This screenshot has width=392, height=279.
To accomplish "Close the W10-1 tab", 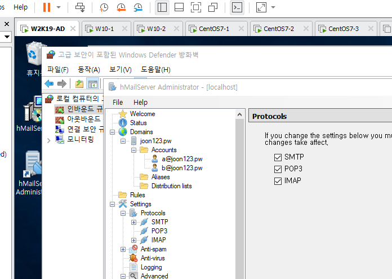I will 124,29.
